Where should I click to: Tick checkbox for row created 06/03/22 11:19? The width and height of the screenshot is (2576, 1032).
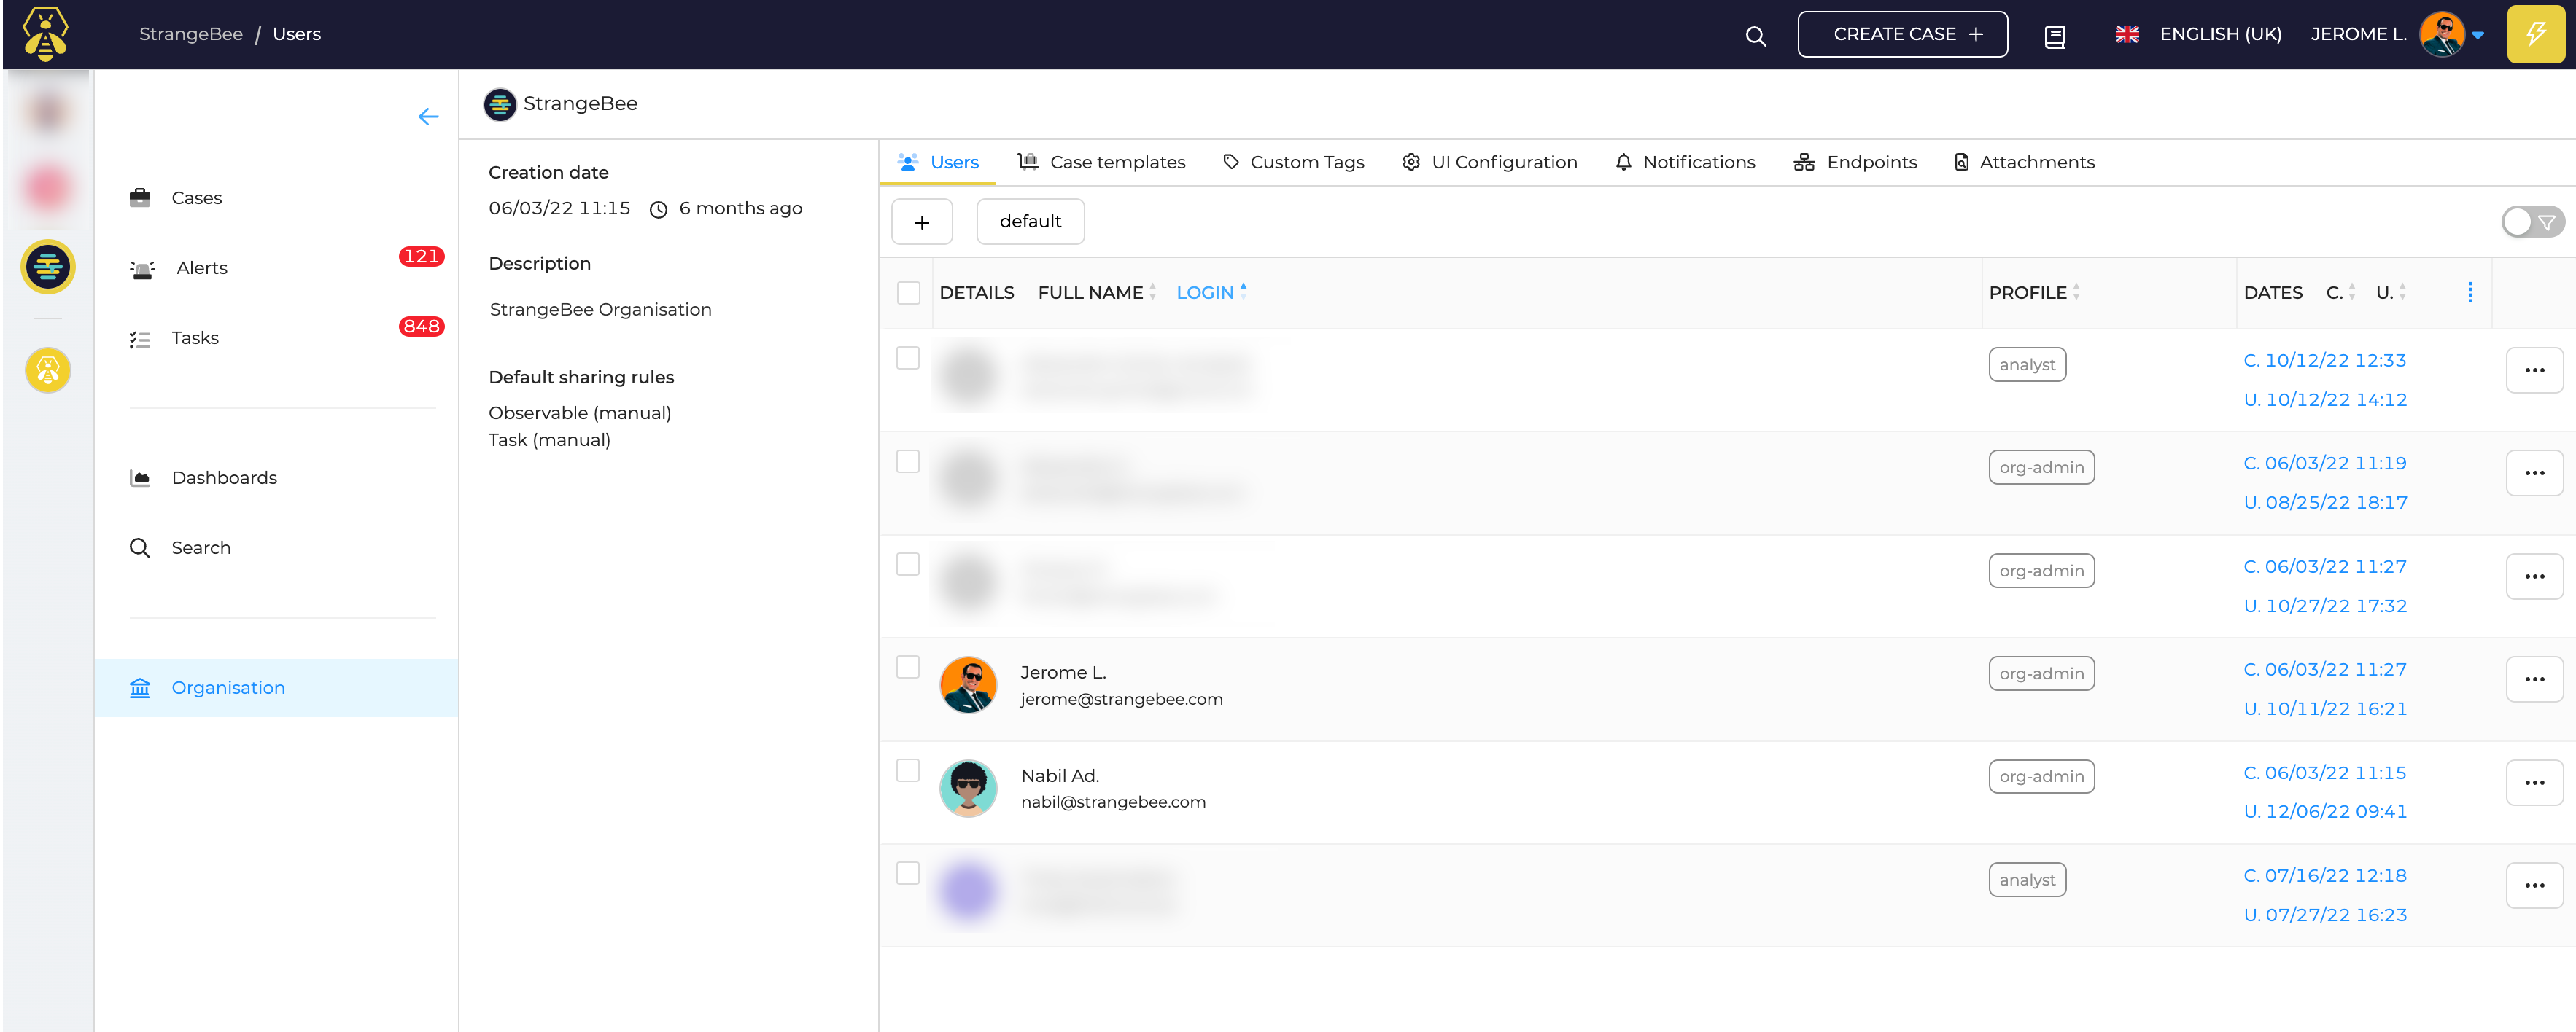[907, 461]
